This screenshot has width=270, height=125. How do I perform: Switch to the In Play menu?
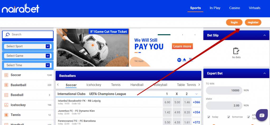(x=215, y=8)
